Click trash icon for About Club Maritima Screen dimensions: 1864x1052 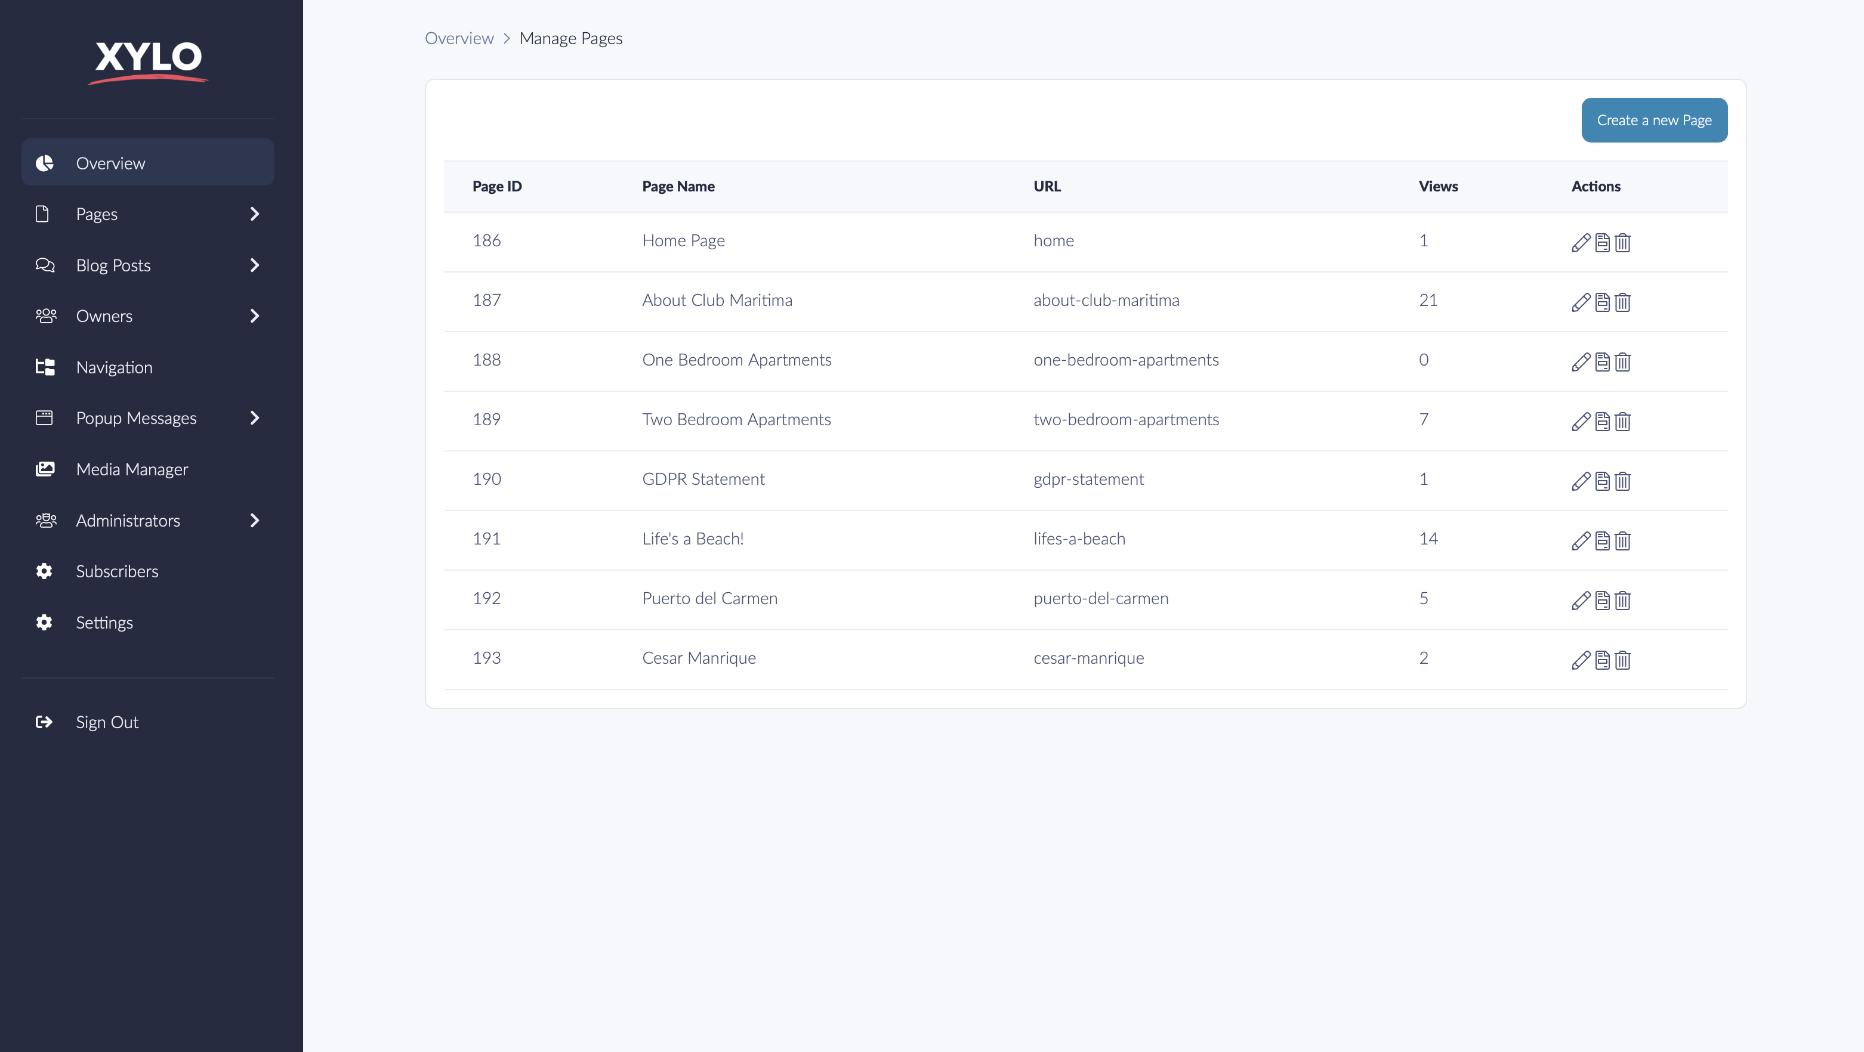pyautogui.click(x=1622, y=302)
